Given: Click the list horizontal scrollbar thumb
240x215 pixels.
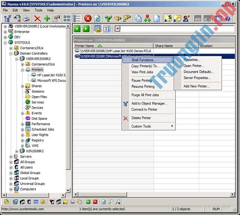Looking at the screenshot, I should (x=102, y=194).
